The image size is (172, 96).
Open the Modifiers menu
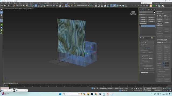pos(32,3)
